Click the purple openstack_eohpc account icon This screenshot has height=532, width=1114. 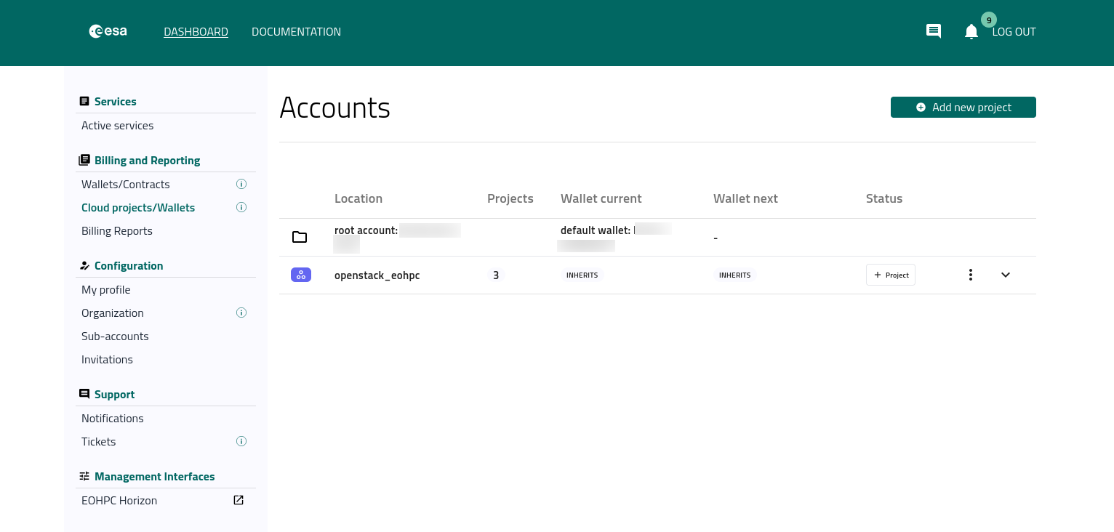301,275
